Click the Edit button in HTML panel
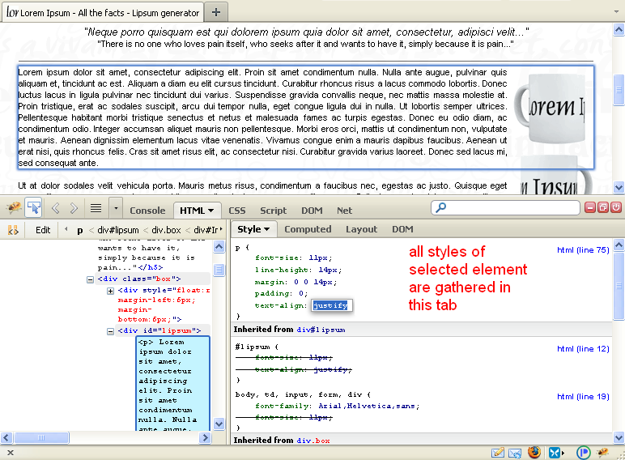The height and width of the screenshot is (460, 625). [x=43, y=230]
